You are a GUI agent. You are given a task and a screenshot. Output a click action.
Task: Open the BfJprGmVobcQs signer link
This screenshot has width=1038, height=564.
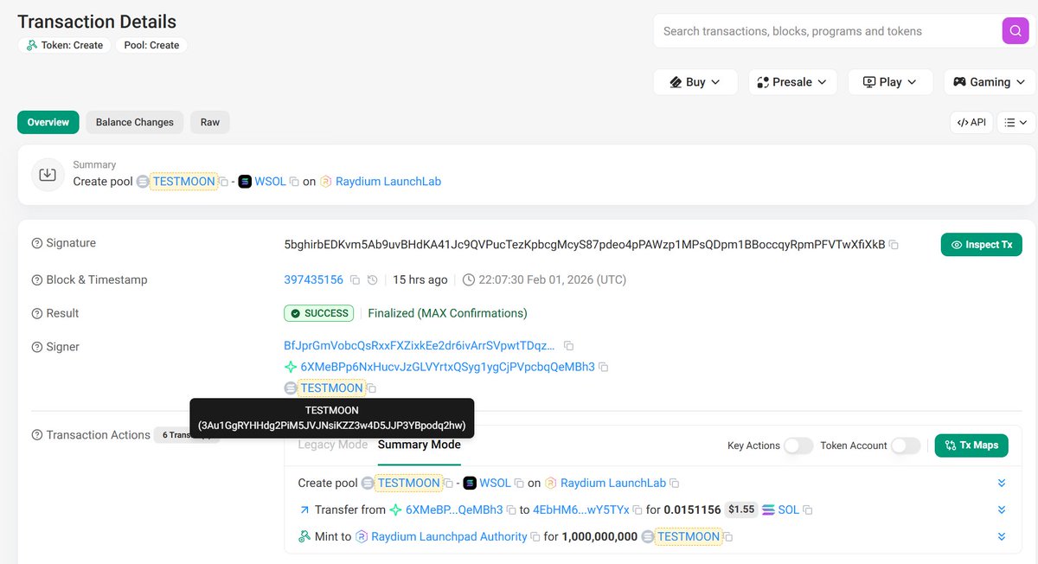pyautogui.click(x=420, y=346)
